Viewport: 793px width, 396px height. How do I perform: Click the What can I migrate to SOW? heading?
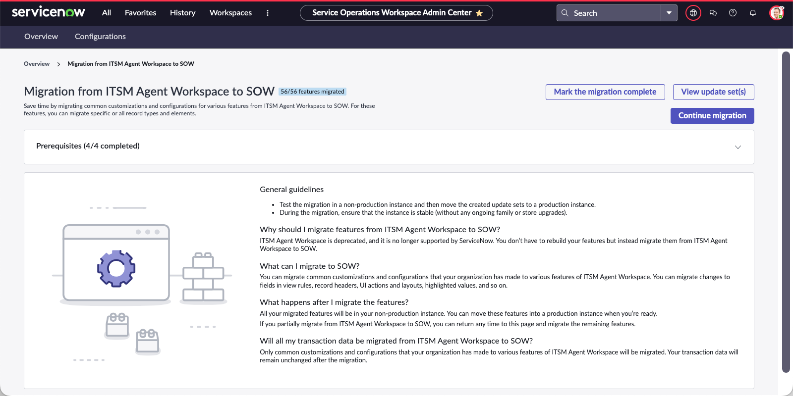pyautogui.click(x=309, y=266)
